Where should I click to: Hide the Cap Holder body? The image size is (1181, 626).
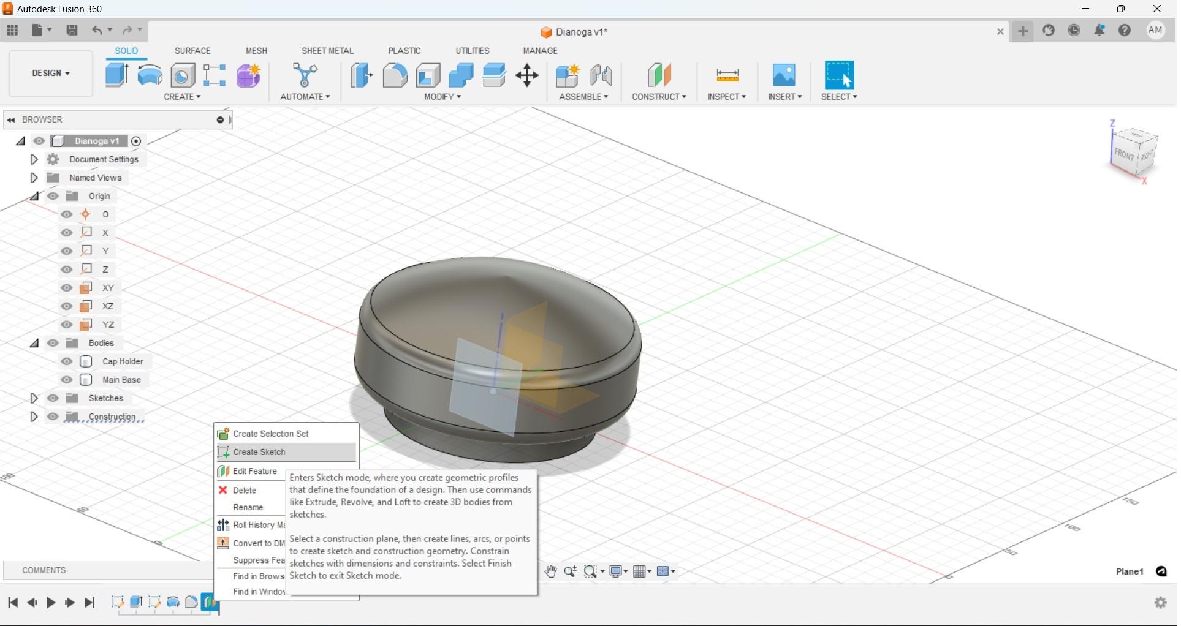[x=67, y=361]
